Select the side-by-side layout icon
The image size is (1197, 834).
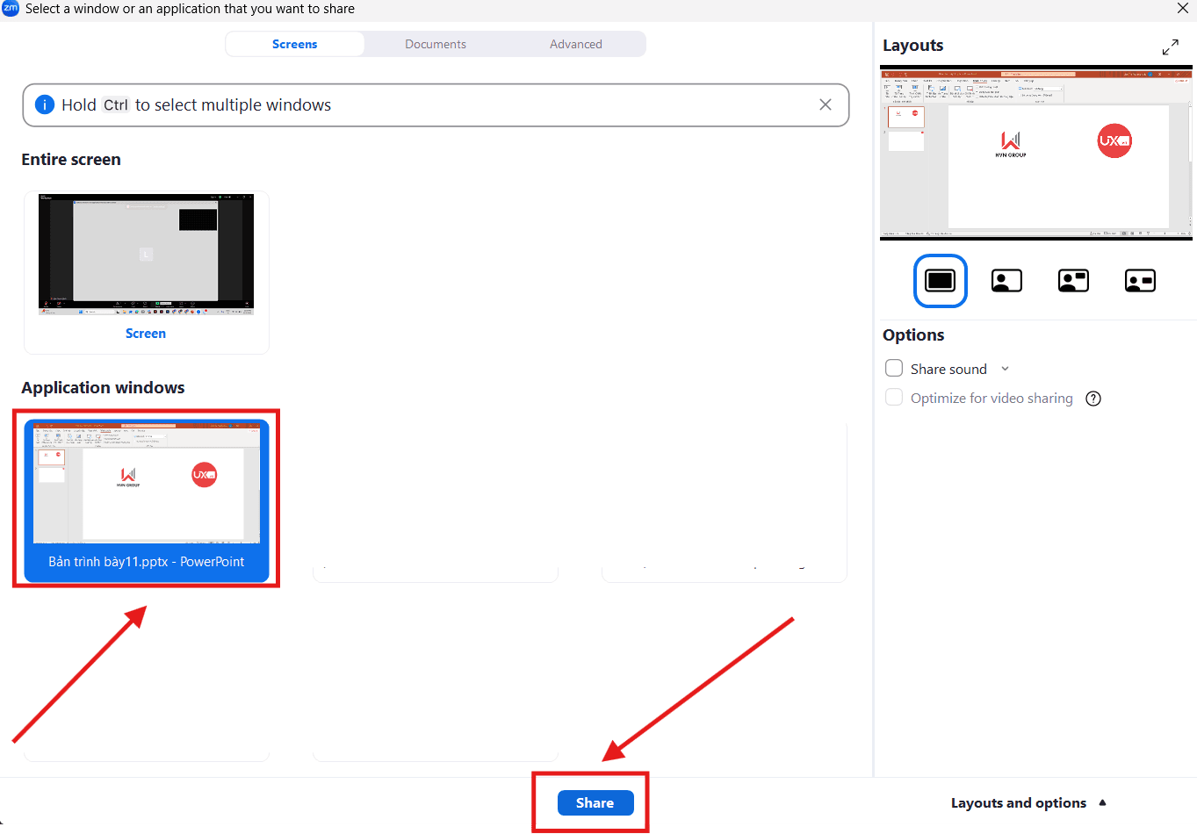coord(1140,281)
